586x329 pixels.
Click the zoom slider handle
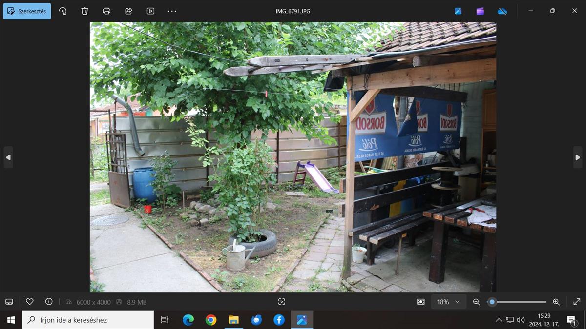coord(492,302)
